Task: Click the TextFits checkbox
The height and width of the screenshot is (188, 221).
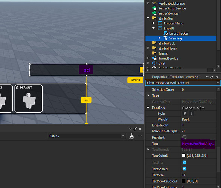Action: pyautogui.click(x=184, y=162)
